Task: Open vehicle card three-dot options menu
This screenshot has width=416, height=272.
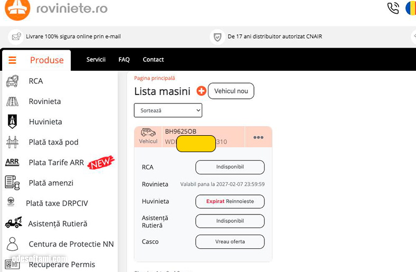Action: tap(258, 137)
